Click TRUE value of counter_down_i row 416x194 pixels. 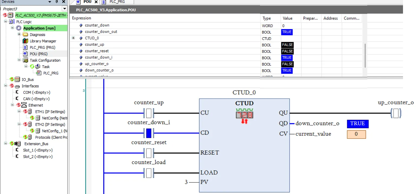(287, 58)
